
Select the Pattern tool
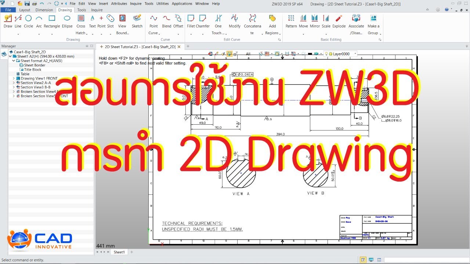(x=291, y=21)
